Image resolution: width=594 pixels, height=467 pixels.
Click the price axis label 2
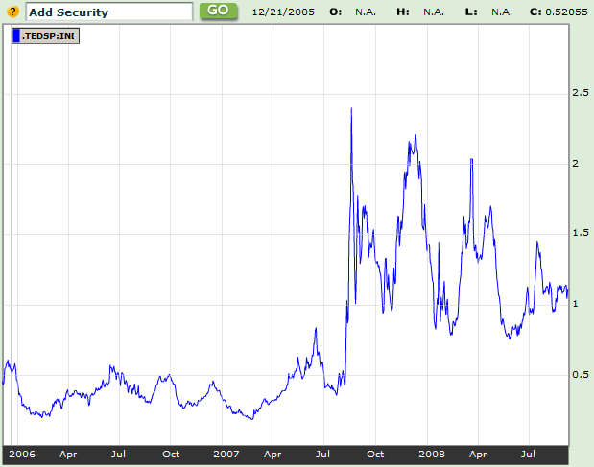575,164
